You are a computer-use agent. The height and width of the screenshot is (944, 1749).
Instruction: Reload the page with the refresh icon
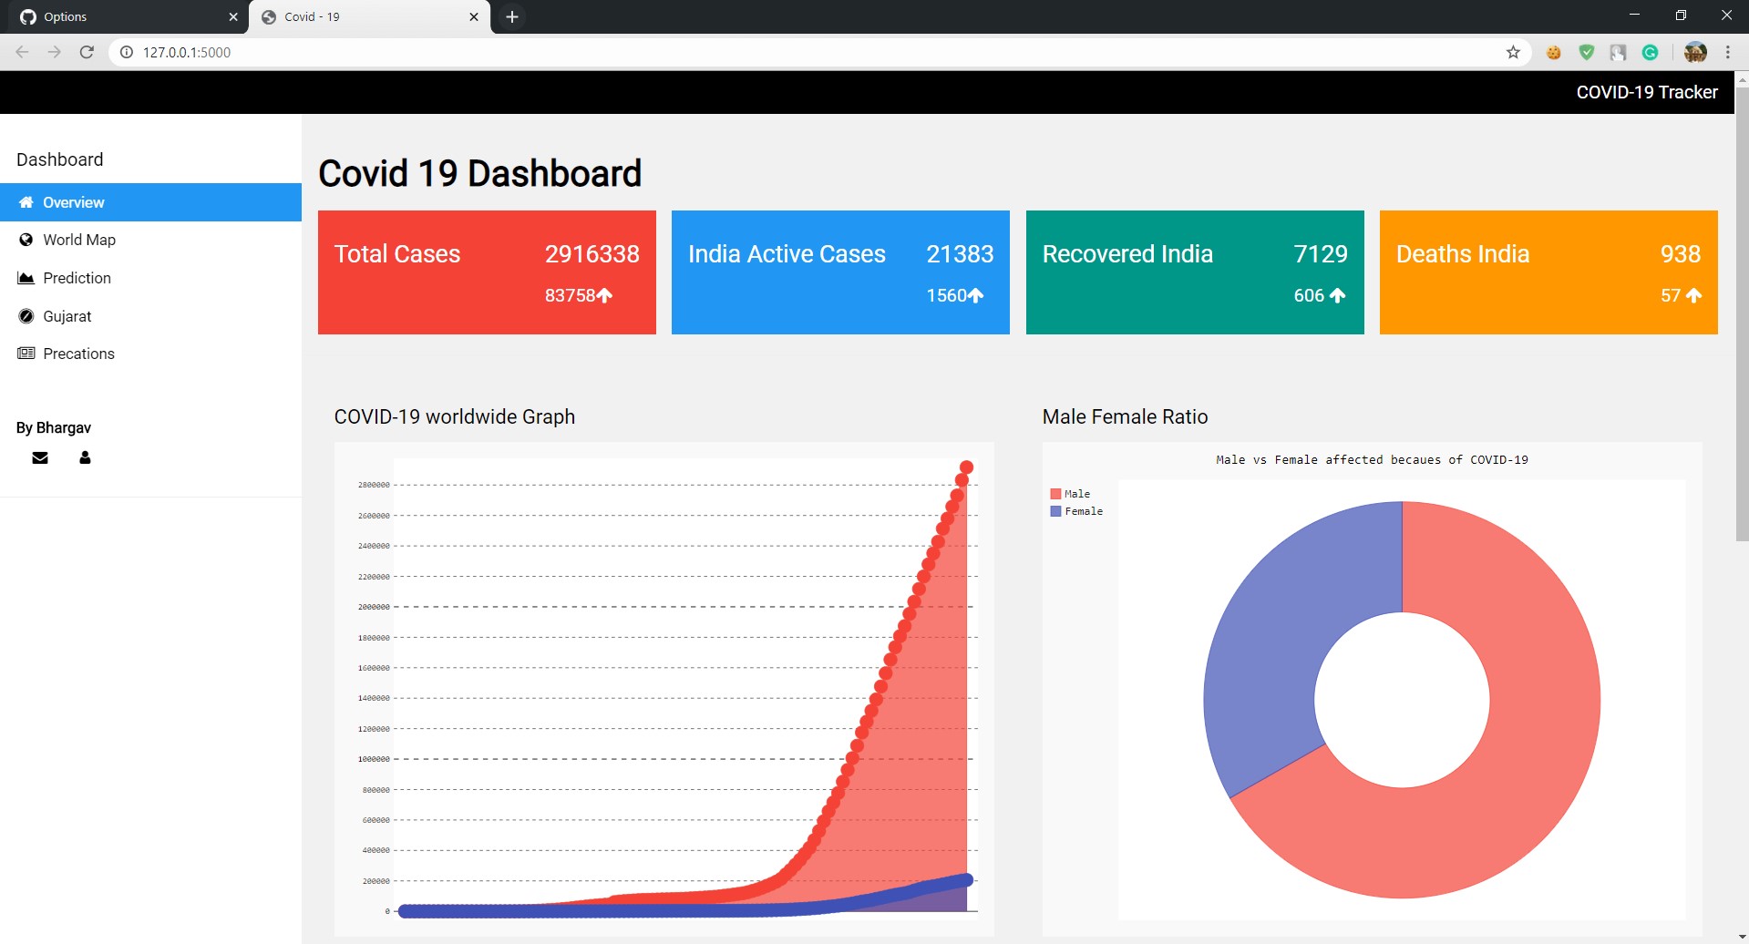pos(87,52)
